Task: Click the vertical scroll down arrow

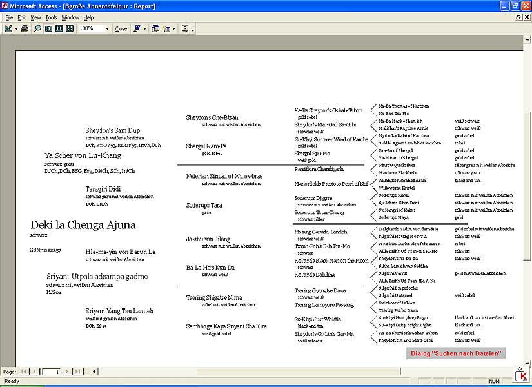Action: [527, 363]
